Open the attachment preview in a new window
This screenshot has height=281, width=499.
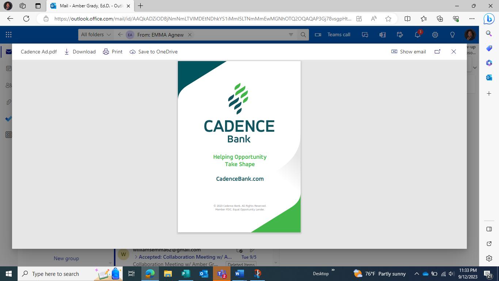pyautogui.click(x=437, y=52)
